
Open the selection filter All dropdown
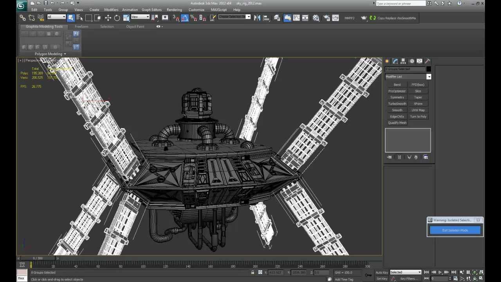(x=56, y=17)
